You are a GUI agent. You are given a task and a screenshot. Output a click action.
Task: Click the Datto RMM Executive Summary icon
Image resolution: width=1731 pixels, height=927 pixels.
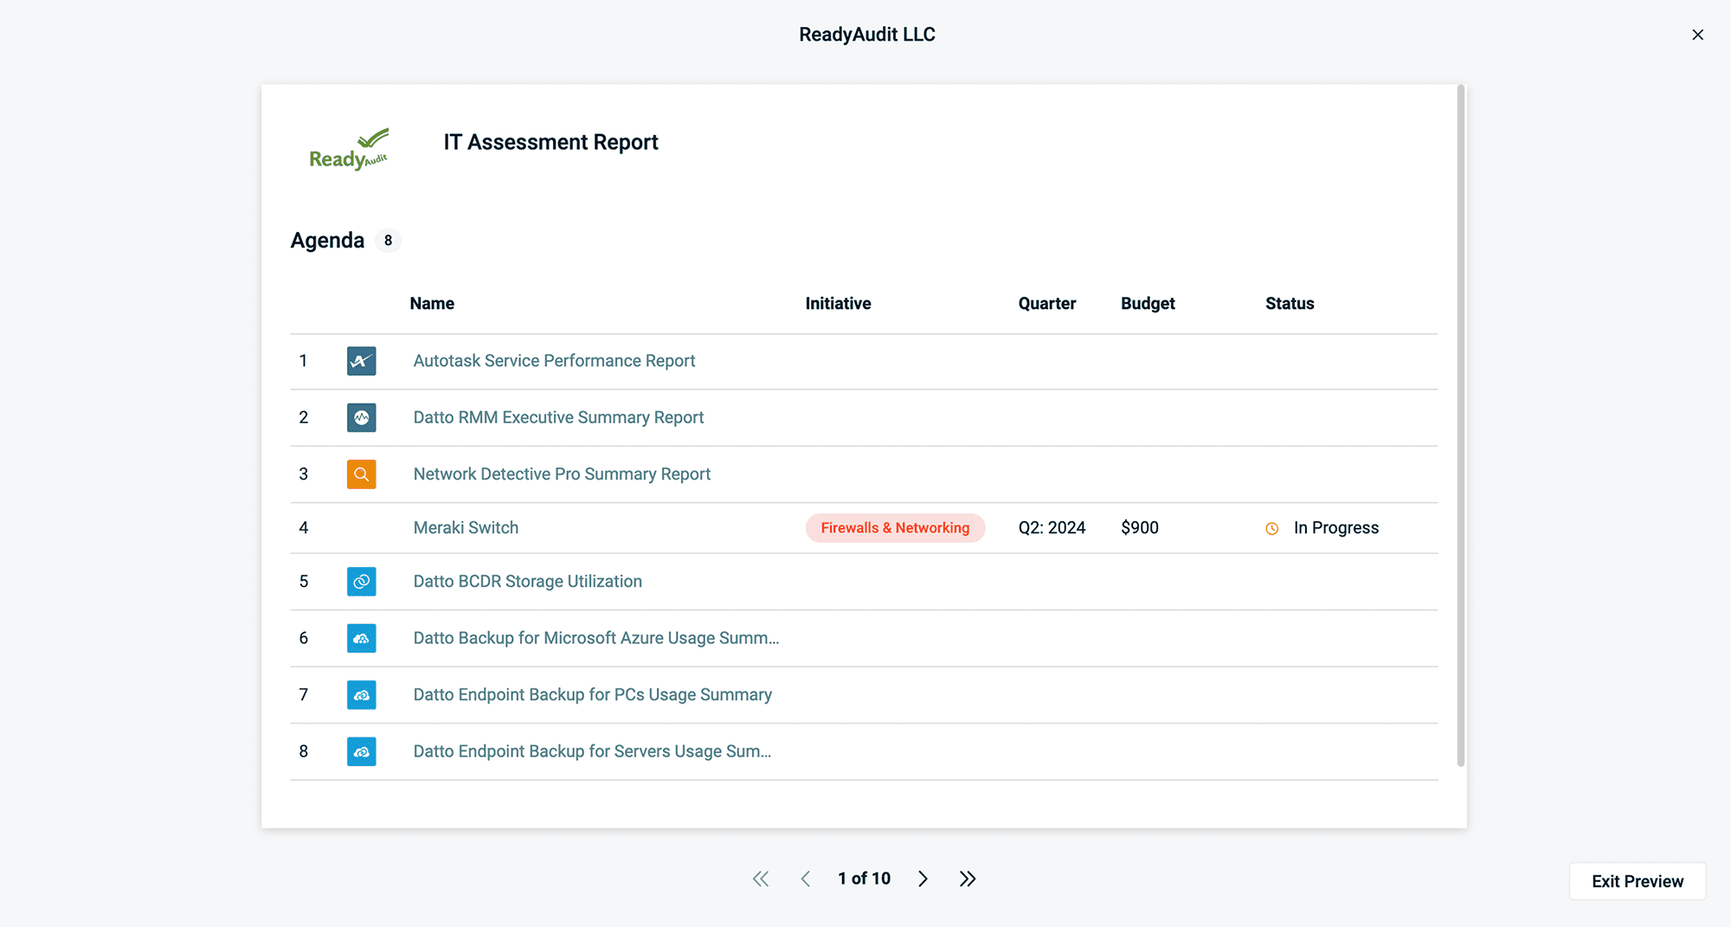coord(361,417)
